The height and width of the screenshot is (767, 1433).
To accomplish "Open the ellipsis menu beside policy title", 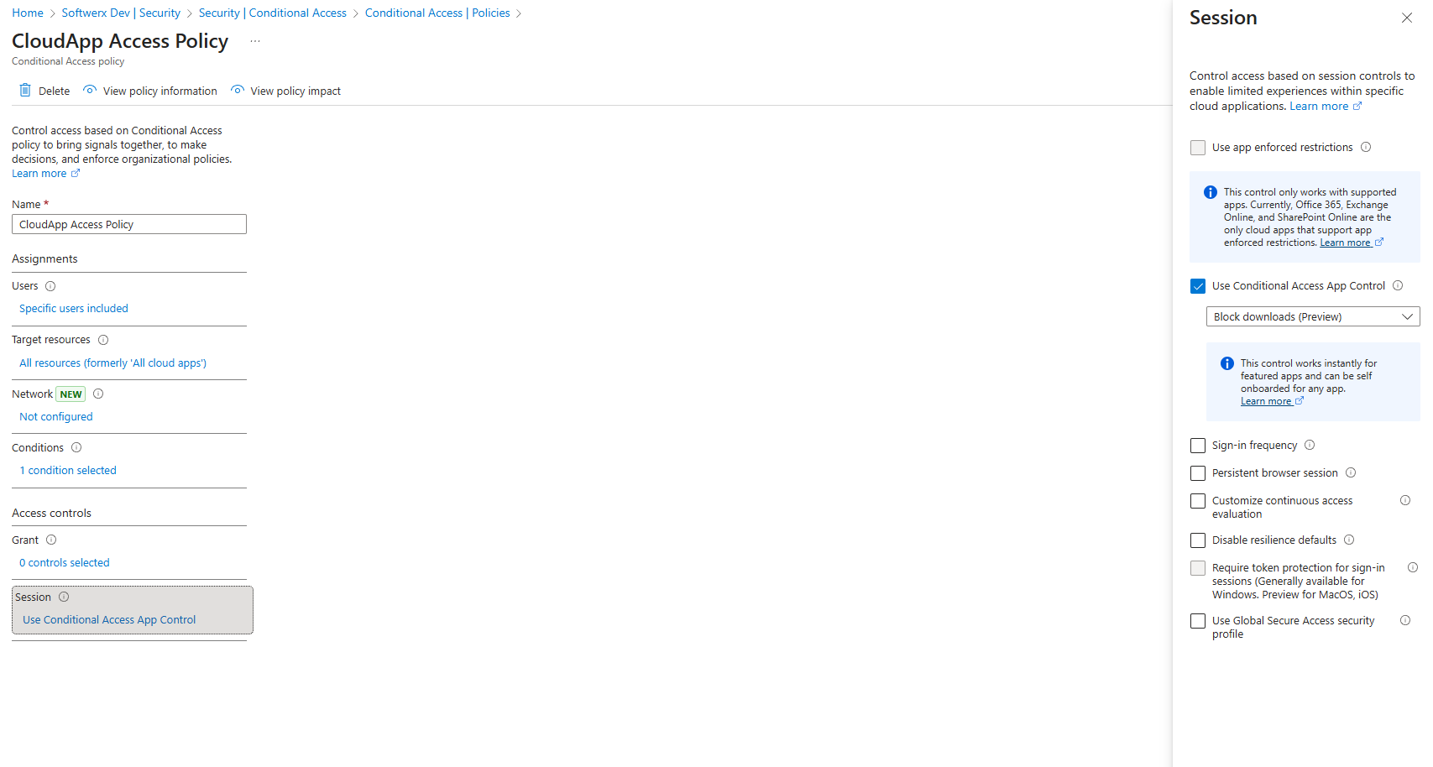I will 255,41.
